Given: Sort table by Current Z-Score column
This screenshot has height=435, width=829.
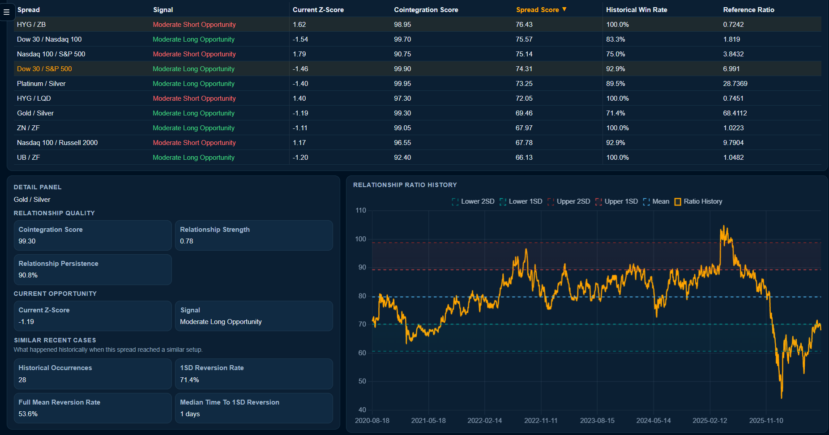Looking at the screenshot, I should (318, 10).
